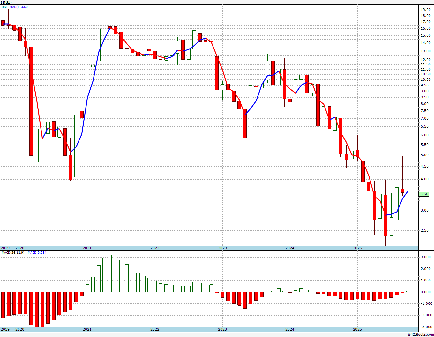The height and width of the screenshot is (337, 434).
Task: Click 2020 on the MACD panel time axis
Action: click(x=20, y=329)
